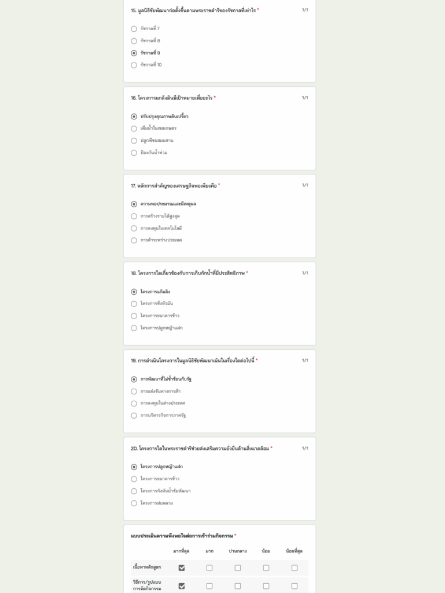Uncheck มากที่สุด for เนื้อหาหลักสูตร row
This screenshot has width=445, height=593.
[182, 568]
